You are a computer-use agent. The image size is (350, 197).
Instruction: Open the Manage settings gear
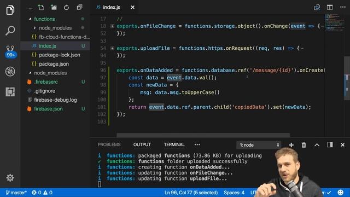(x=10, y=178)
